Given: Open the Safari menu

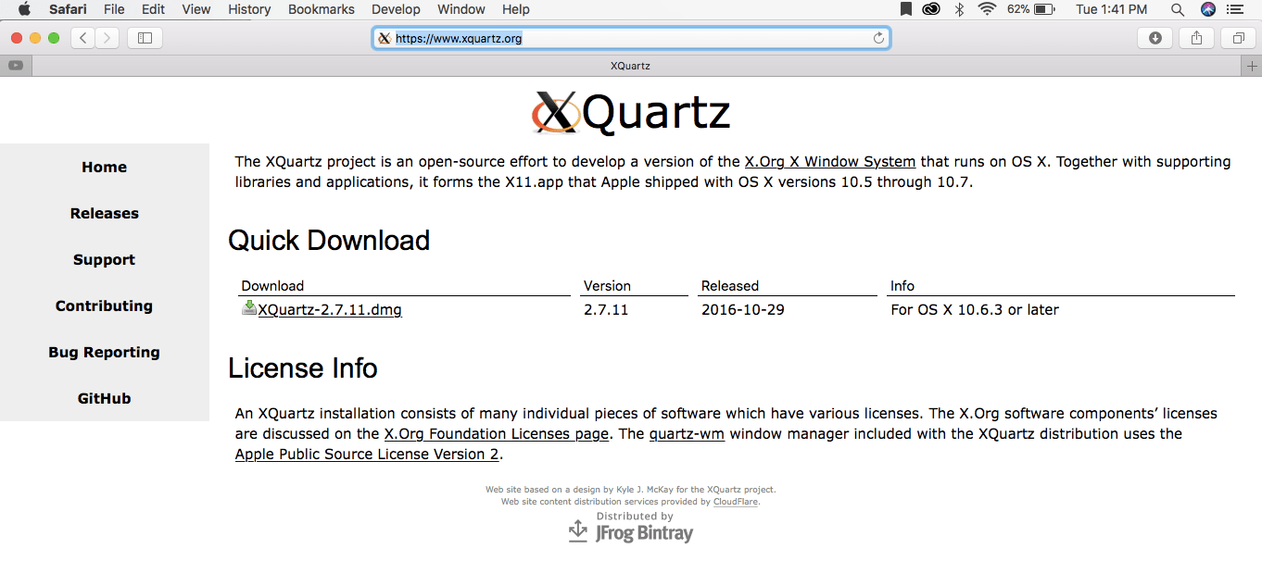Looking at the screenshot, I should point(69,9).
